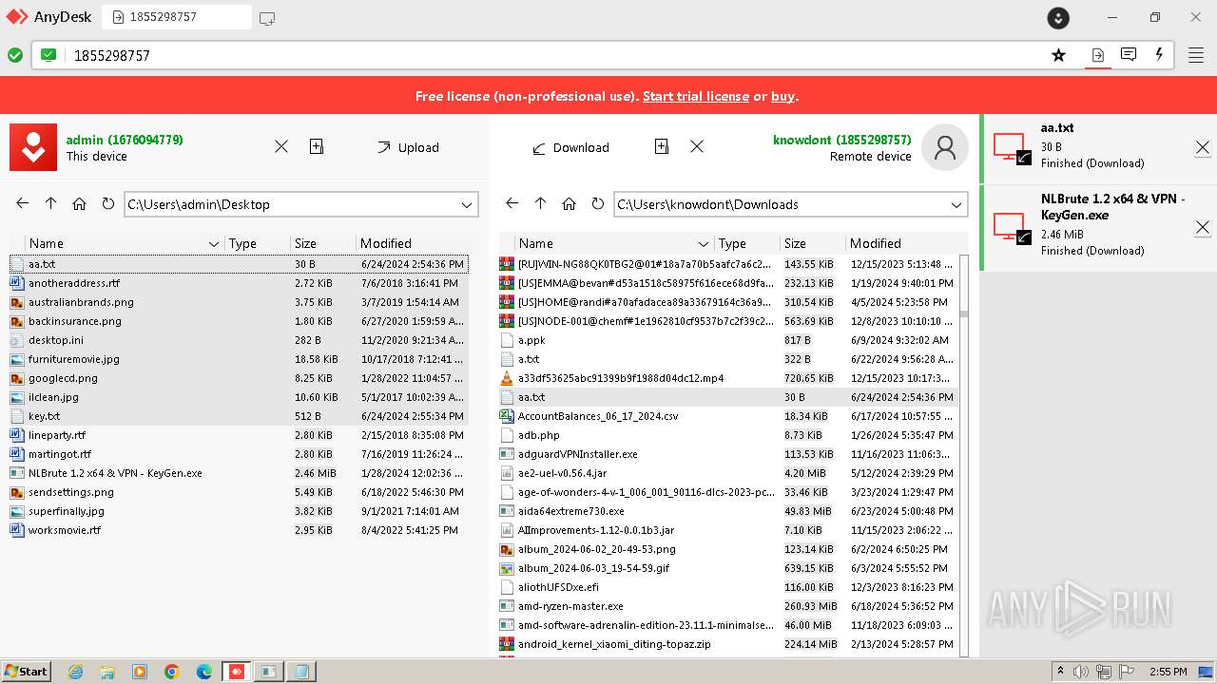Open the new session tab monitor icon
The width and height of the screenshot is (1217, 684).
(x=267, y=17)
